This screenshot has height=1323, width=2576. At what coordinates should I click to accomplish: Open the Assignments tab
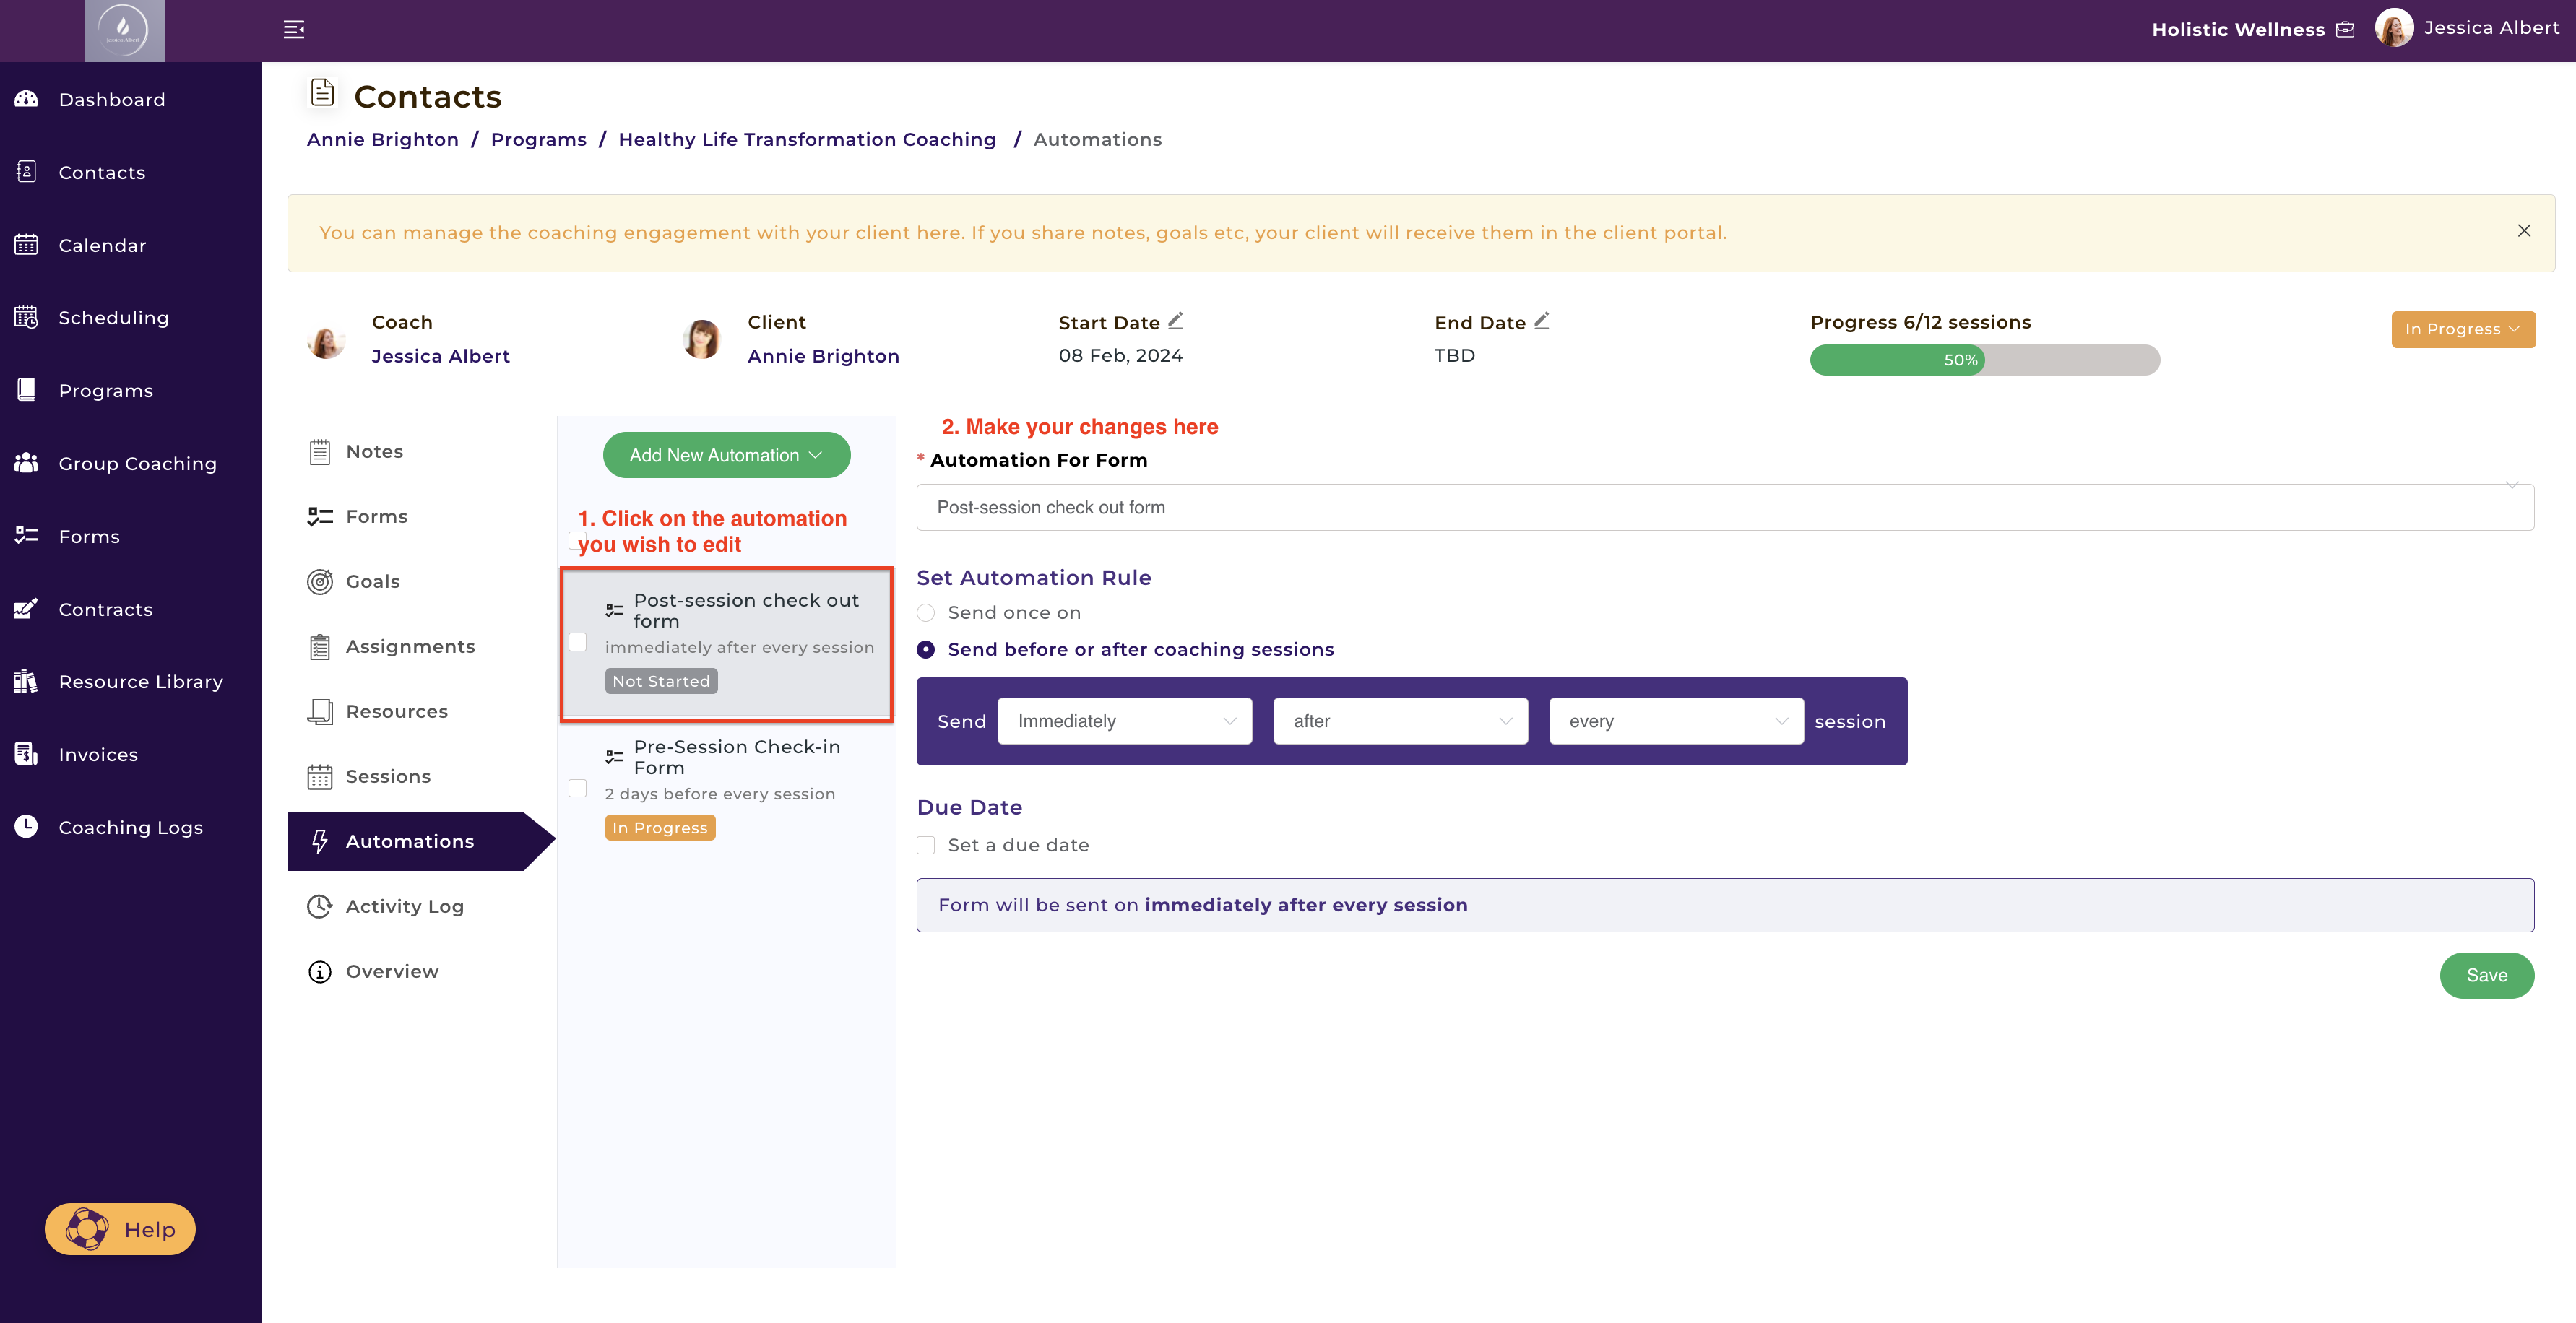coord(410,647)
